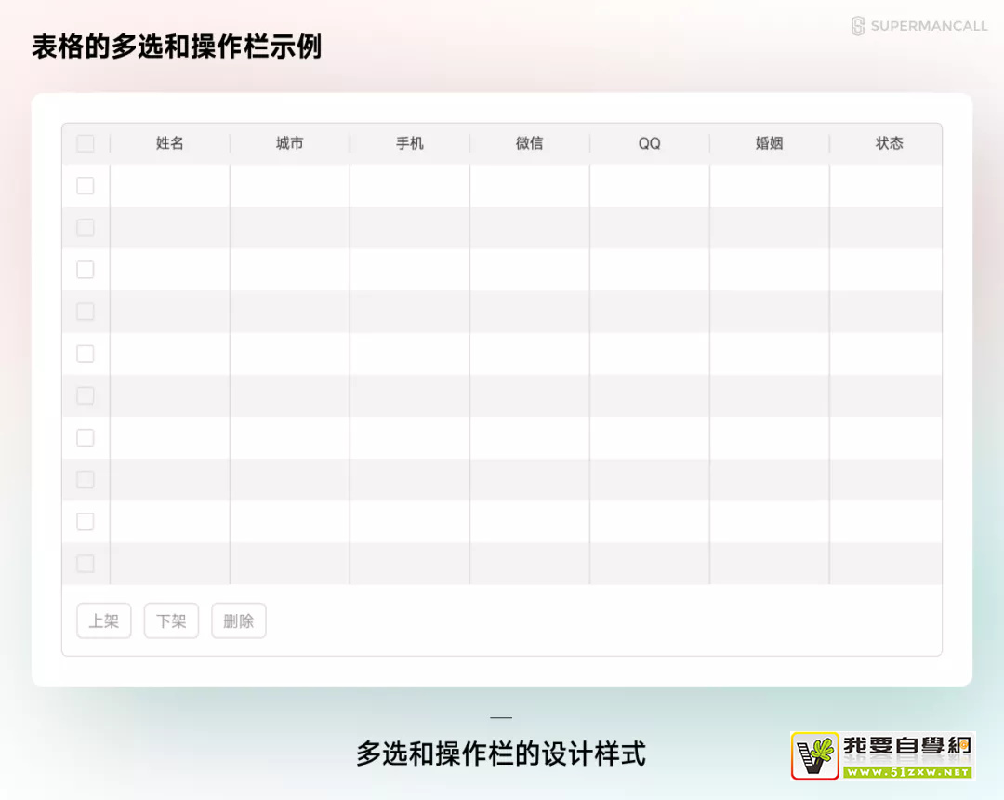Check the first row's checkbox
1004x800 pixels.
click(x=86, y=186)
